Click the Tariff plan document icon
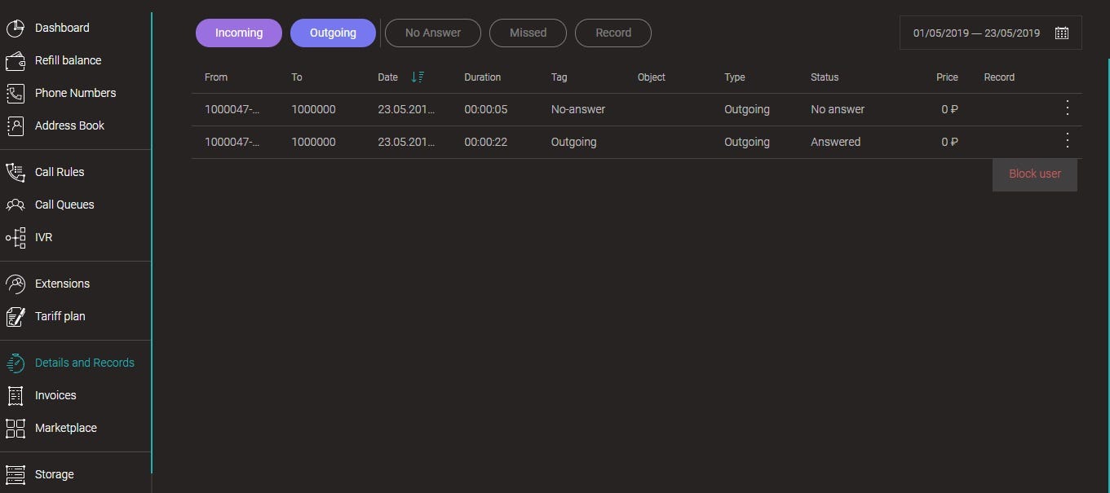The image size is (1110, 493). click(x=15, y=316)
